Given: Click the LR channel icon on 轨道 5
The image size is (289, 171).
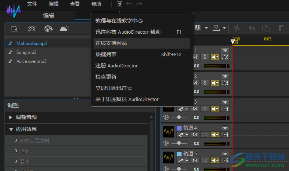Looking at the screenshot, I should coord(225,161).
